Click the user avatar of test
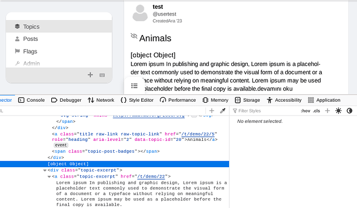Viewport: 357px width, 208px height. [x=140, y=13]
